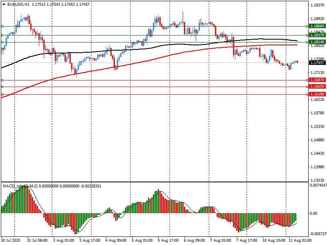
Task: Click the black current price label 1.17457
Action: point(317,63)
